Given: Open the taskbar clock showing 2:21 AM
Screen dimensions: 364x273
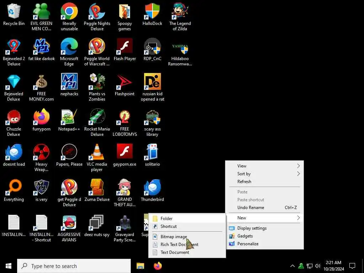Looking at the screenshot, I should pos(333,266).
